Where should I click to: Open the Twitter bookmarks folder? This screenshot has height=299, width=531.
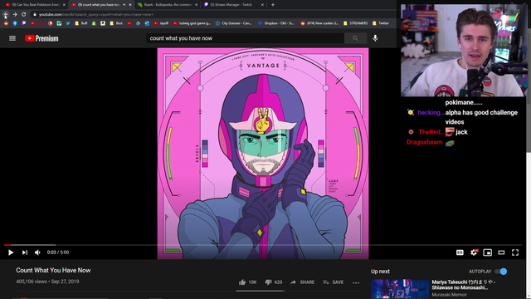pos(381,23)
